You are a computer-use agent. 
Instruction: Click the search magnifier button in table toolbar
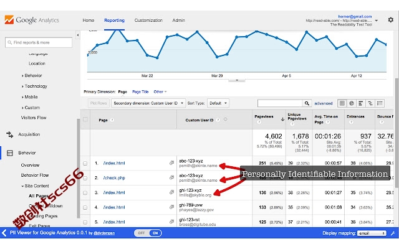pyautogui.click(x=307, y=103)
